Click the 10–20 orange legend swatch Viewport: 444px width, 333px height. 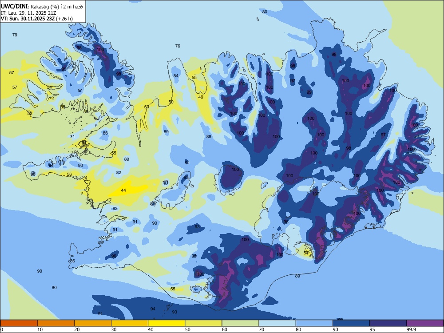(x=56, y=323)
